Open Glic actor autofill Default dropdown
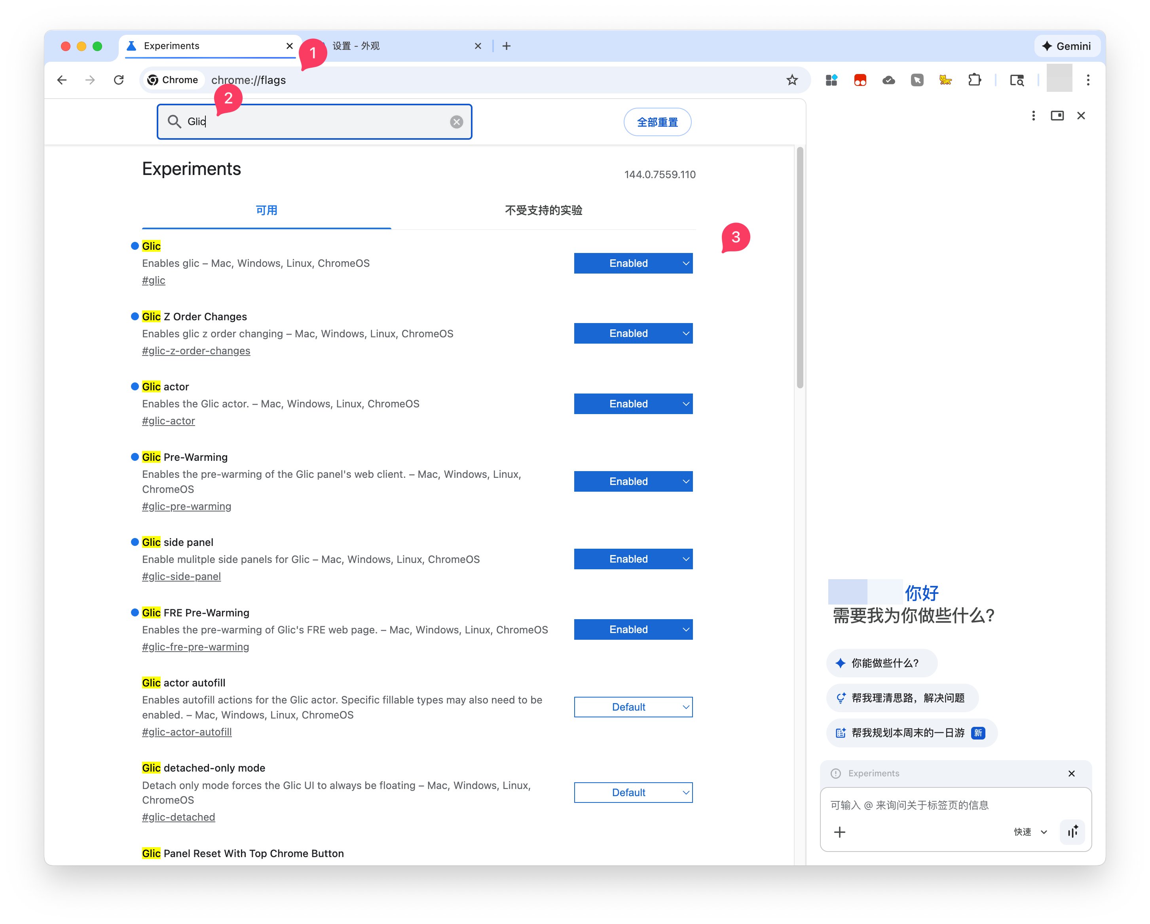Viewport: 1150px width, 924px height. [633, 707]
